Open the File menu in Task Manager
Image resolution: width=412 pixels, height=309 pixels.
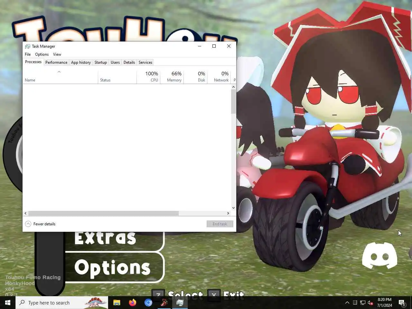click(x=28, y=54)
